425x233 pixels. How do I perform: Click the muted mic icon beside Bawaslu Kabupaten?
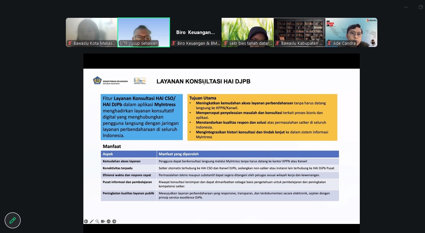(x=277, y=43)
